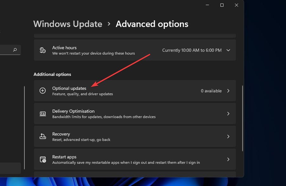Open the Optional updates chevron arrow
Image resolution: width=286 pixels, height=186 pixels.
[228, 91]
